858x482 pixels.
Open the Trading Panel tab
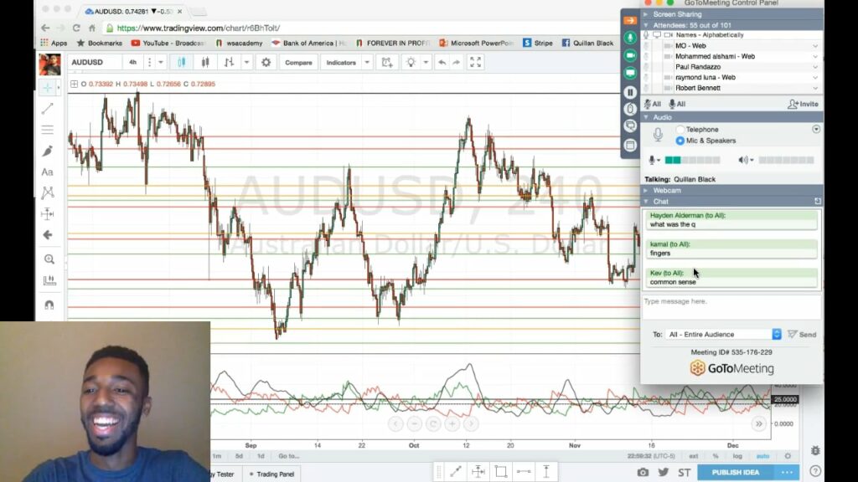coord(272,474)
